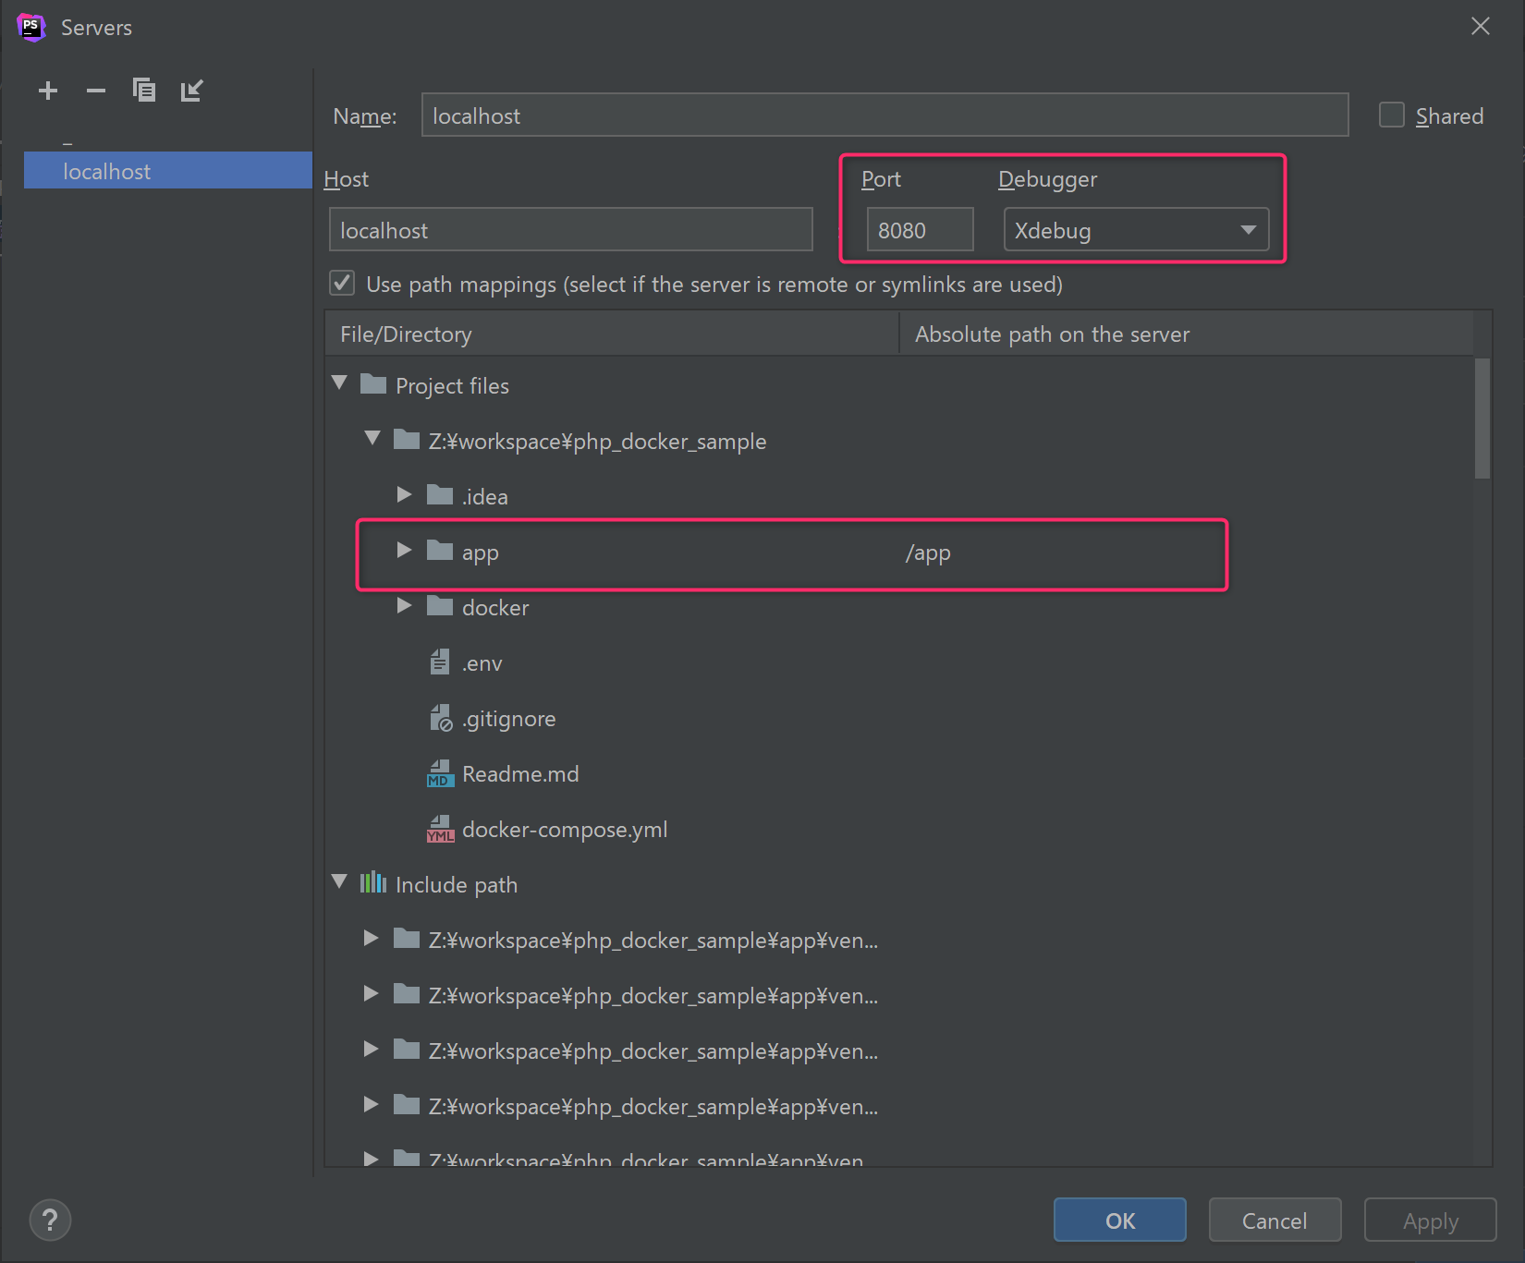This screenshot has height=1263, width=1525.
Task: Open help with the question mark icon
Action: point(50,1220)
